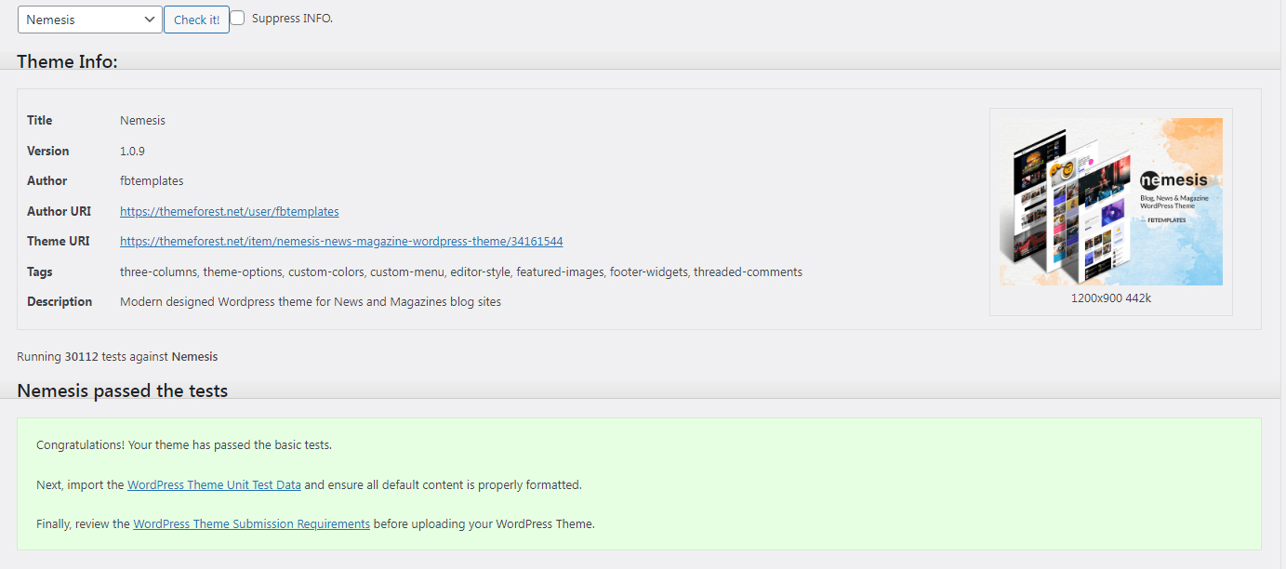Click the 'Tags' field label
The image size is (1286, 569).
coord(40,272)
